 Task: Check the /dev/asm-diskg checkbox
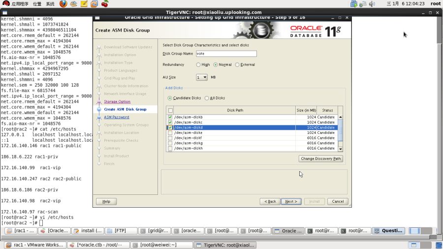coord(170,143)
